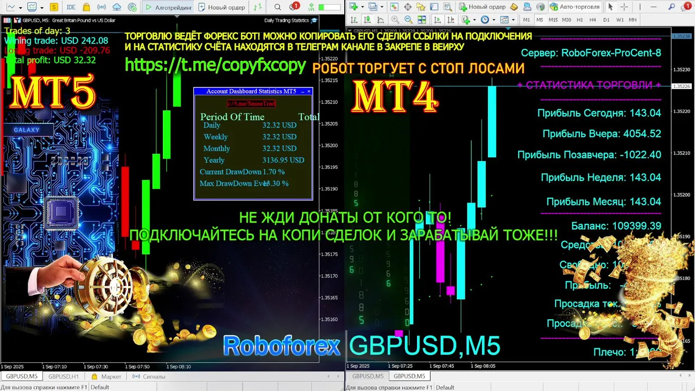Open the MT5 Signals broadcast icon
The width and height of the screenshot is (695, 391).
click(101, 8)
